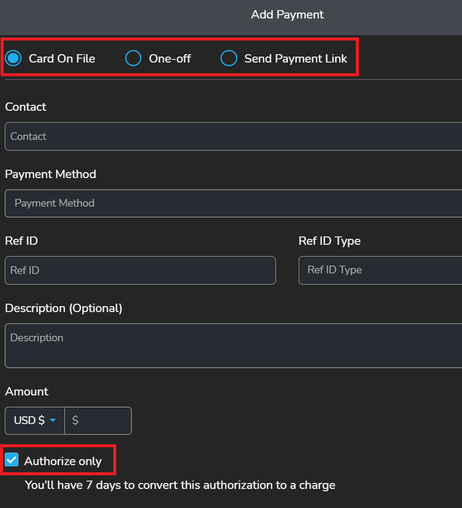Choose the One-off payment option
This screenshot has width=462, height=508.
[133, 58]
